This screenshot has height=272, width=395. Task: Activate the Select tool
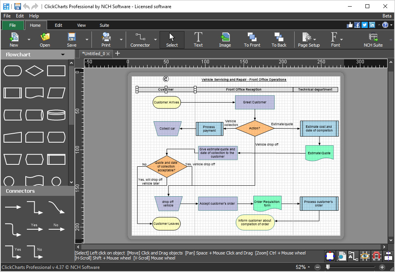pyautogui.click(x=172, y=40)
